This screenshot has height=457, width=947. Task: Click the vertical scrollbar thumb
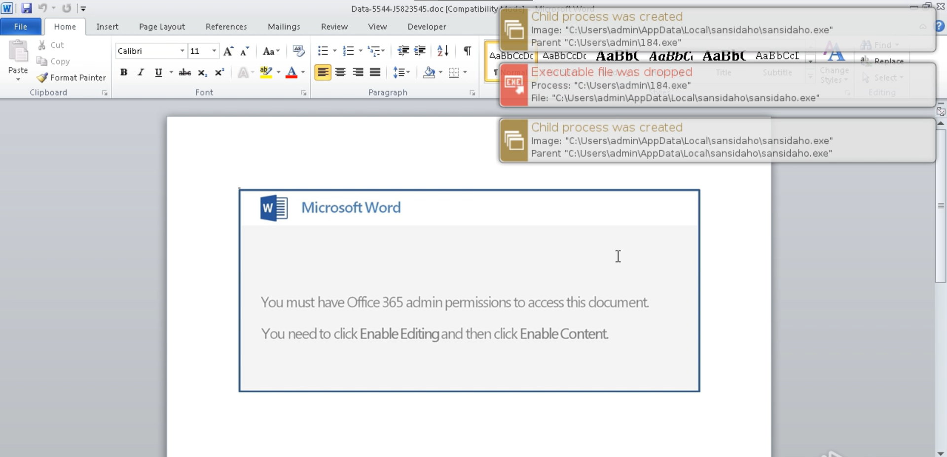941,205
